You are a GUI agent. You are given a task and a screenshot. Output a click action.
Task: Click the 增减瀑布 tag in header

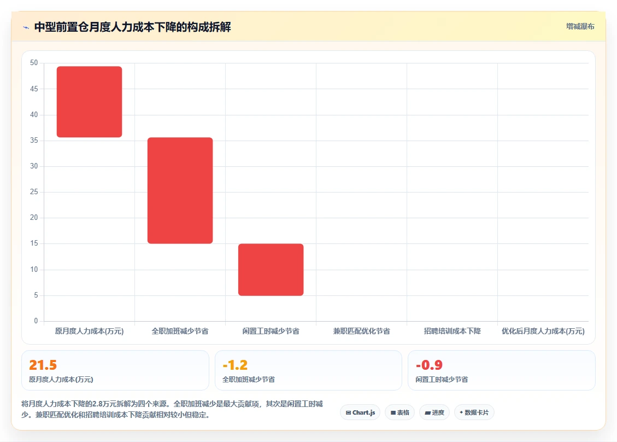(x=580, y=26)
